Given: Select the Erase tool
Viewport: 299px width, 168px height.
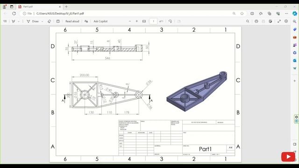Looking at the screenshot, I should [49, 21].
